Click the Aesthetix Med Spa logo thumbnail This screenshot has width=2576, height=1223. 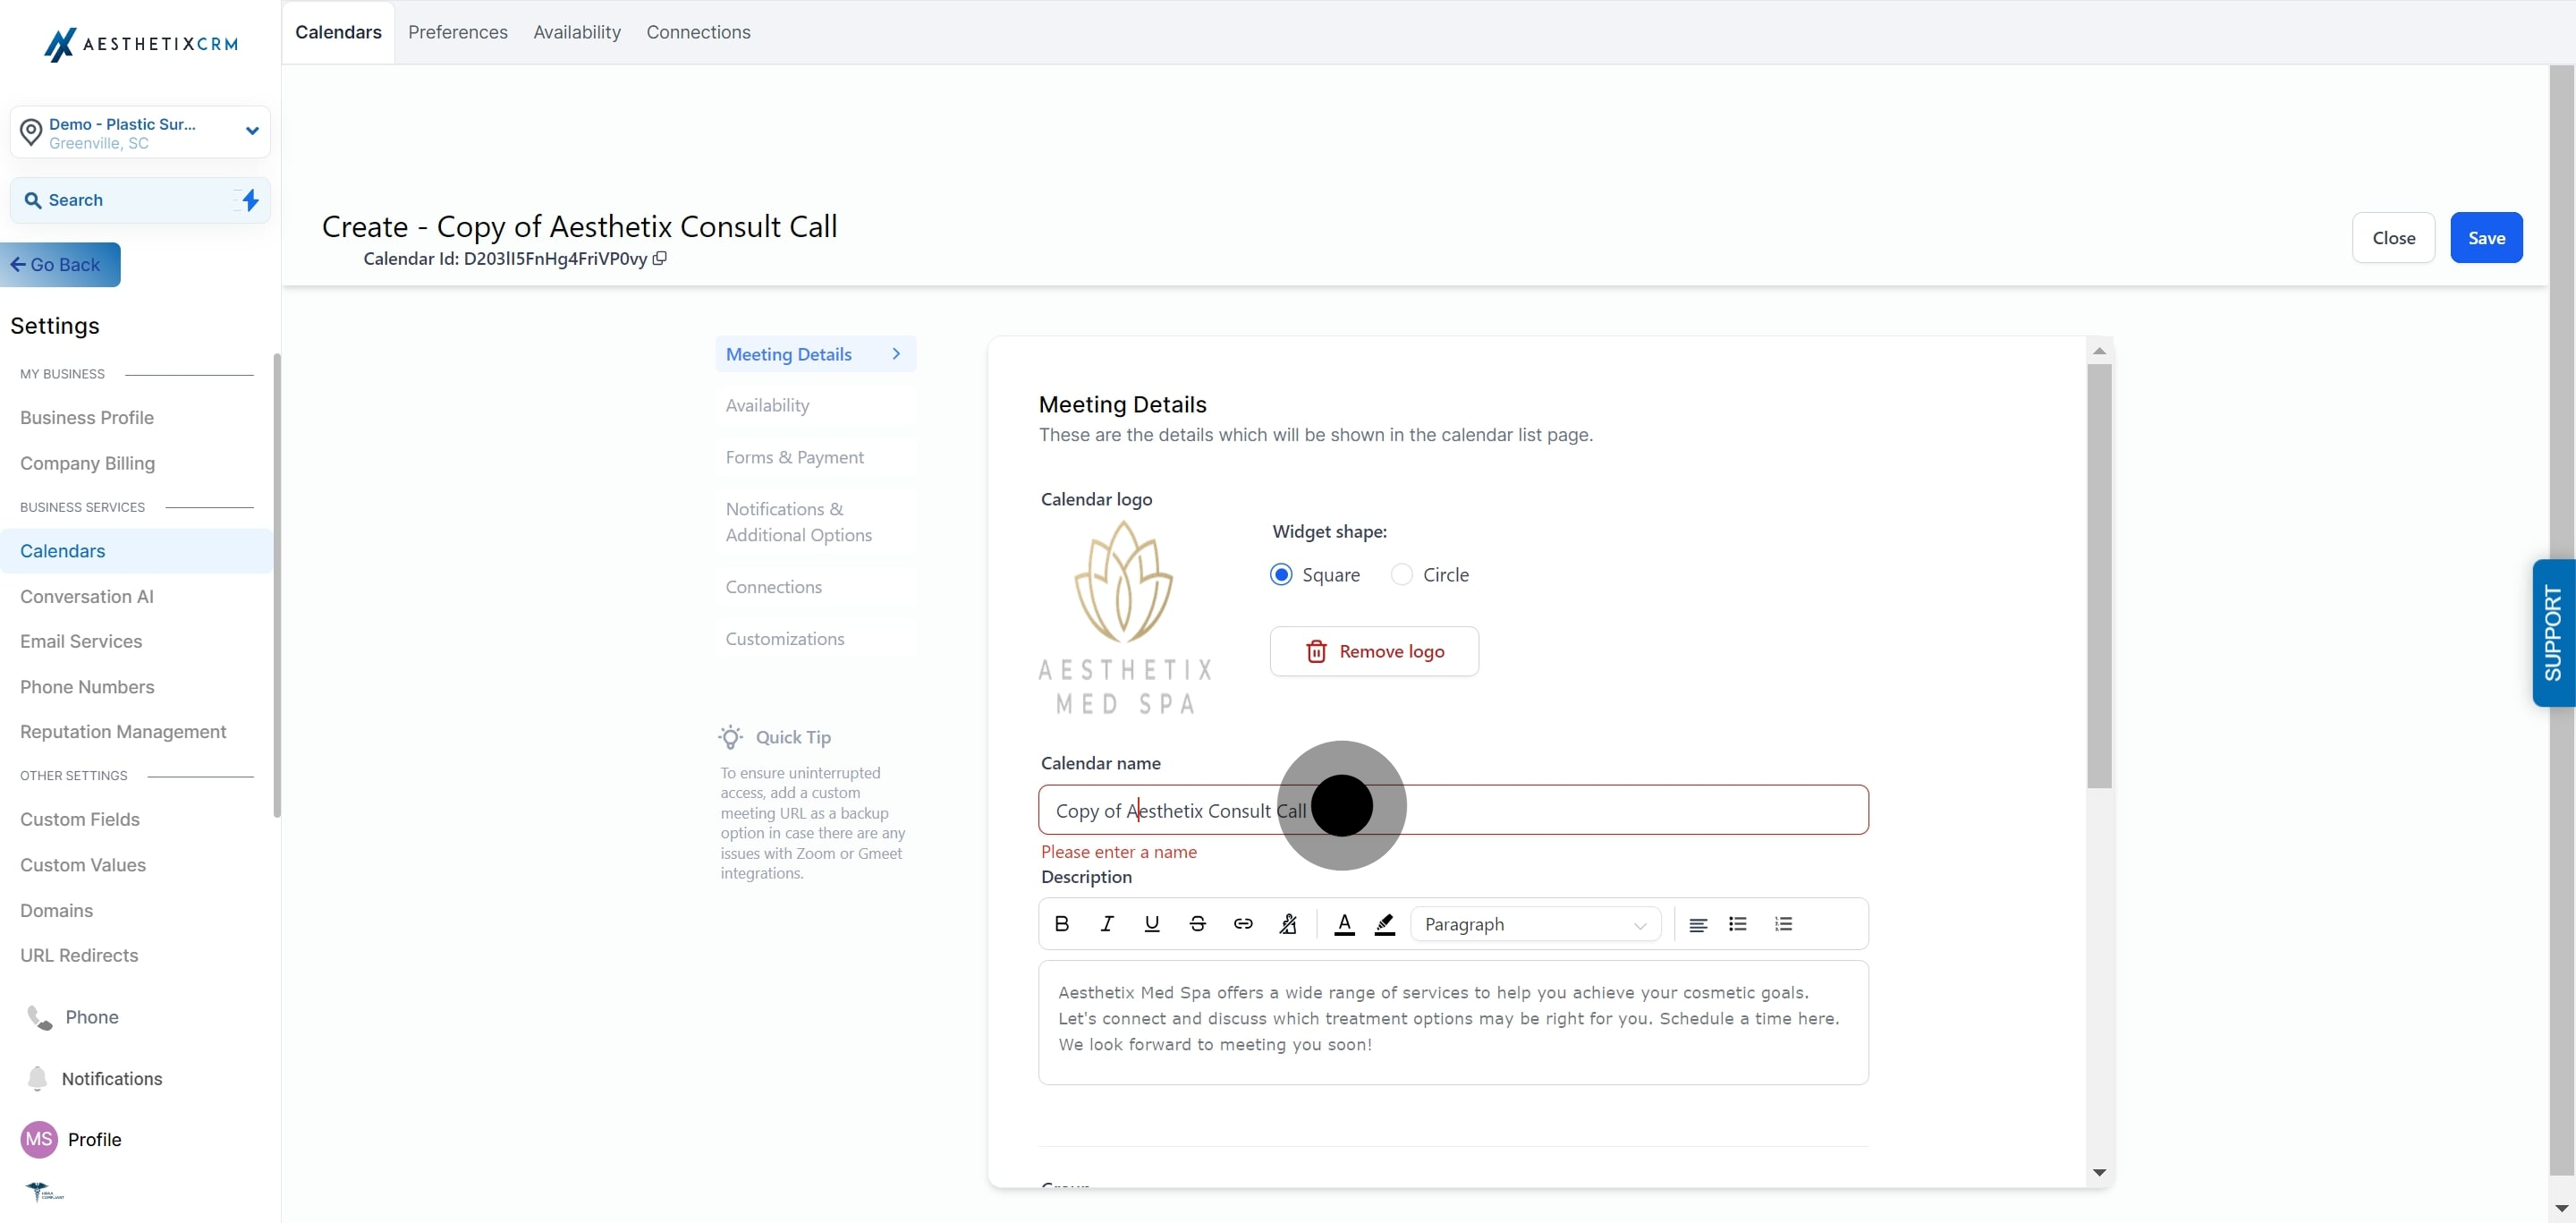pos(1124,617)
